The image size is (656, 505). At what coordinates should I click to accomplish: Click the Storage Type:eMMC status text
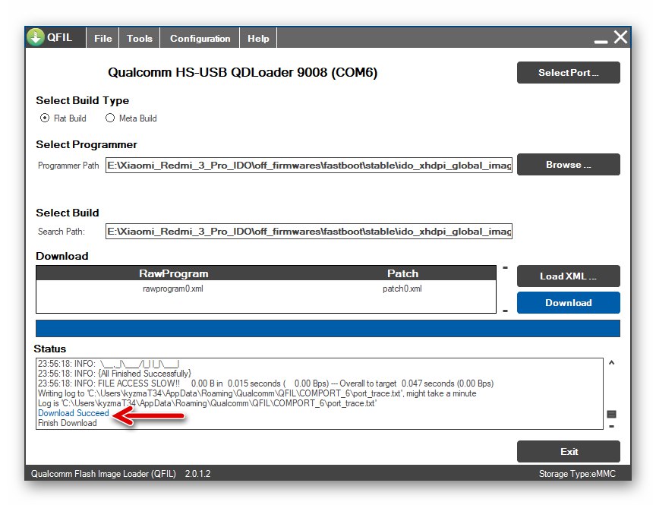click(x=577, y=474)
